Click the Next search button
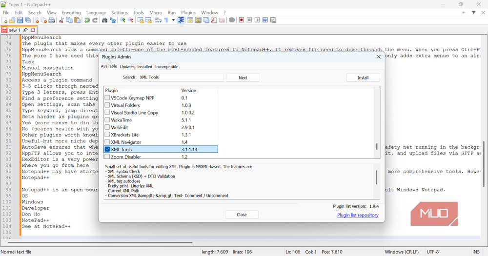The height and width of the screenshot is (256, 488). coord(243,78)
